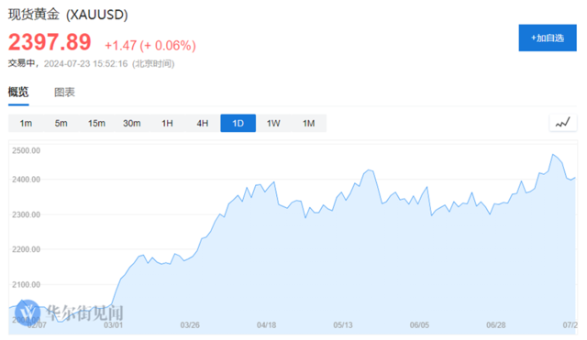Image resolution: width=587 pixels, height=340 pixels.
Task: Click the 2400.00 y-axis label
Action: [x=27, y=180]
